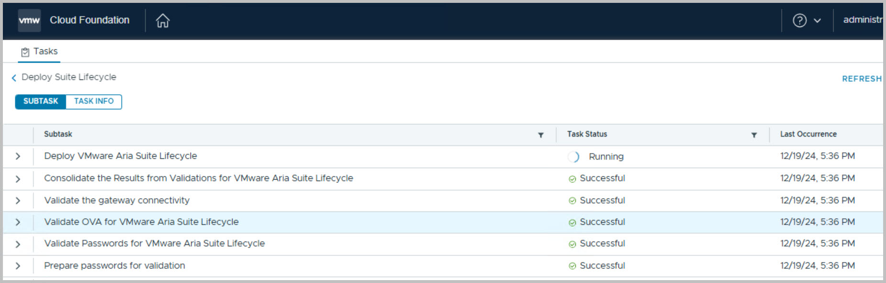Image resolution: width=886 pixels, height=283 pixels.
Task: Expand the Validate the gateway connectivity row
Action: coord(18,201)
